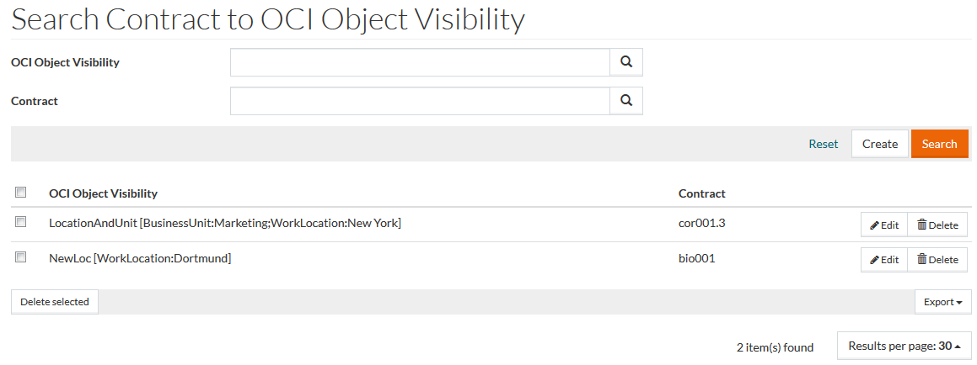Click the cor001.3 contract cell

point(700,223)
